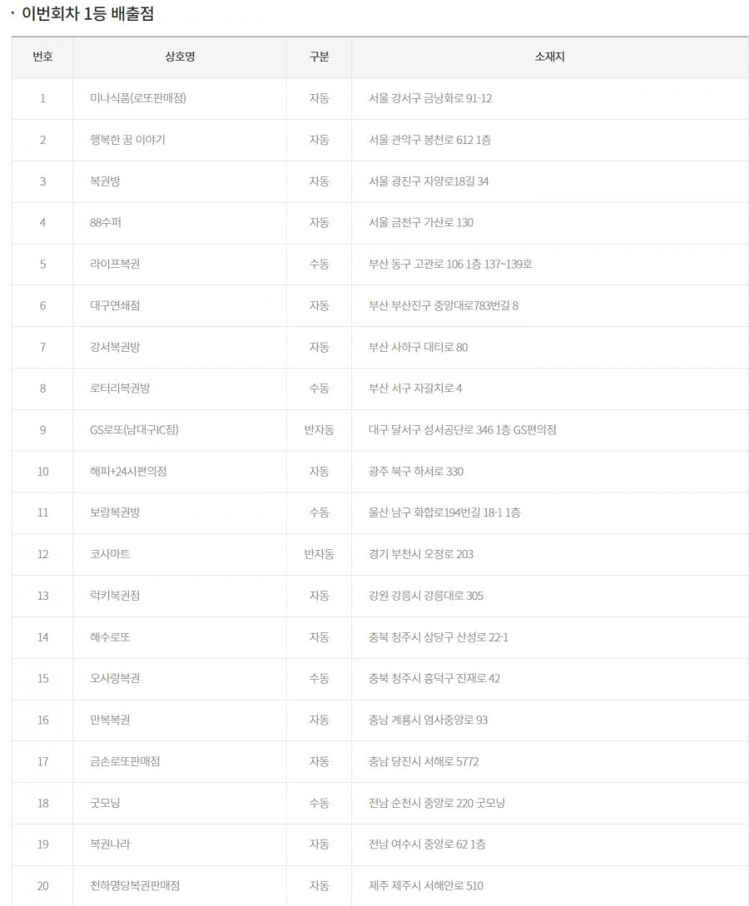Click the 코사마트 store name

pos(110,554)
